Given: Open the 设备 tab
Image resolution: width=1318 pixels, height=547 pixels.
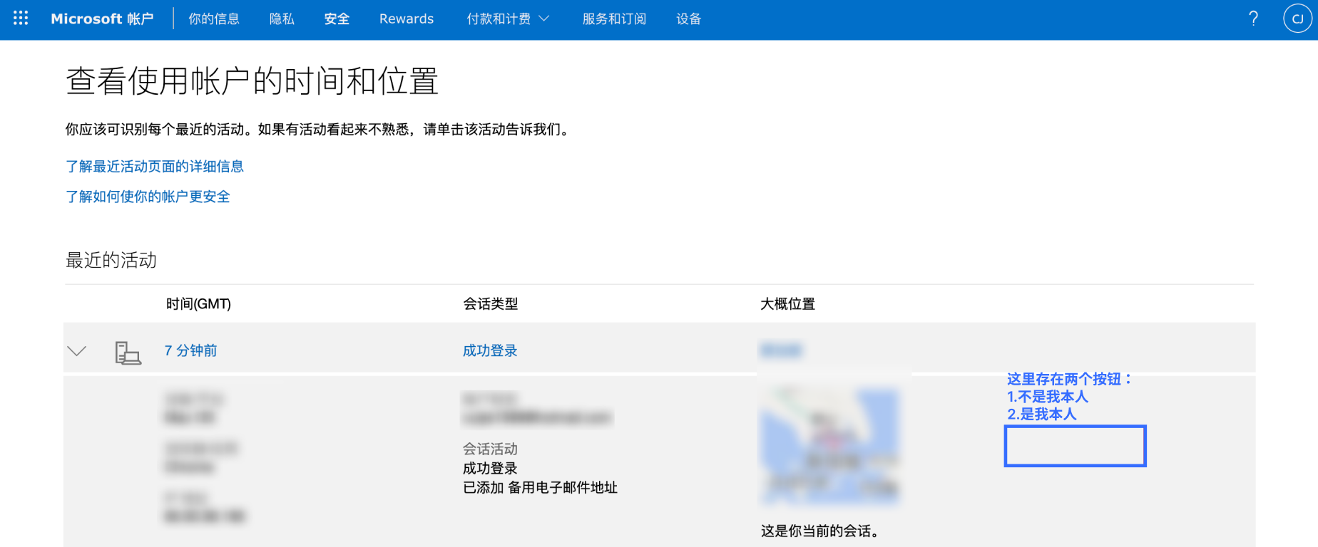Looking at the screenshot, I should coord(688,19).
